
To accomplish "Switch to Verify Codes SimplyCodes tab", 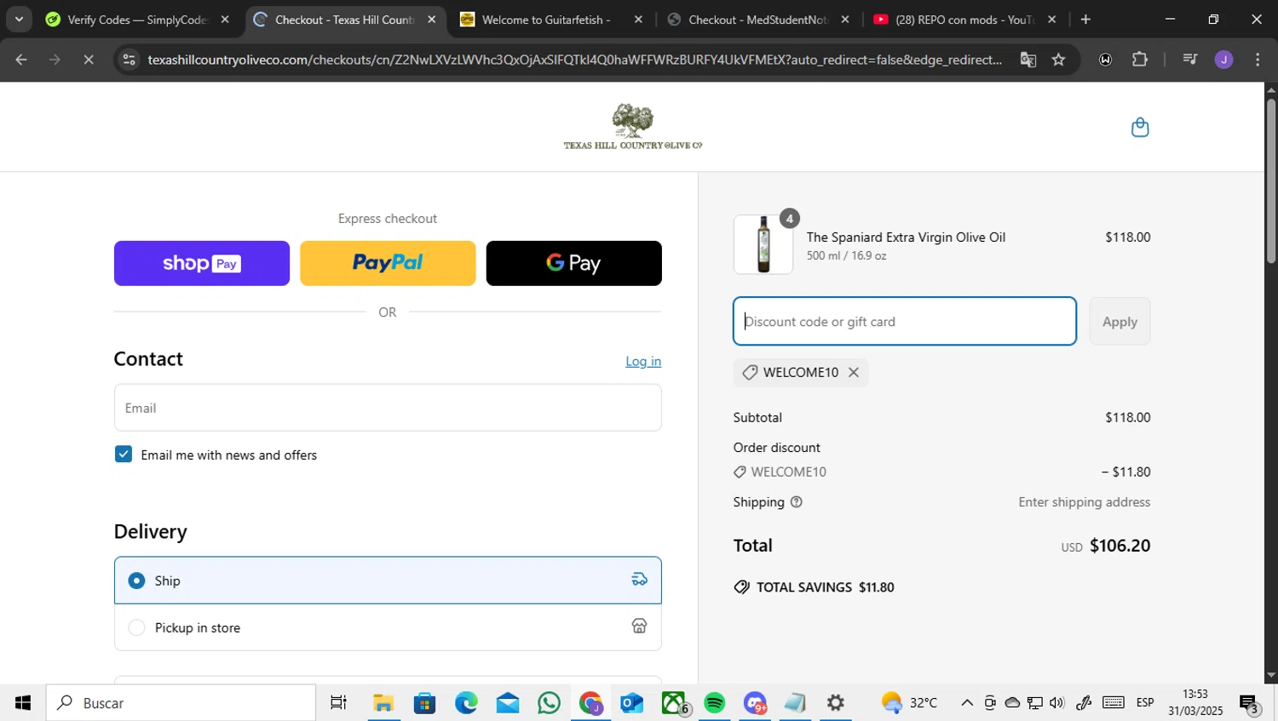I will (x=139, y=20).
